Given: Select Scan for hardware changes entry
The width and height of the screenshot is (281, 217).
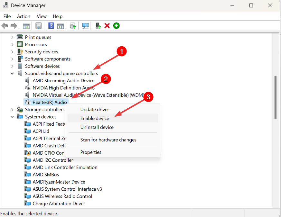Looking at the screenshot, I should pos(113,140).
